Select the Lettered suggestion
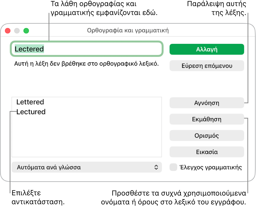This screenshot has height=214, width=256. 30,102
